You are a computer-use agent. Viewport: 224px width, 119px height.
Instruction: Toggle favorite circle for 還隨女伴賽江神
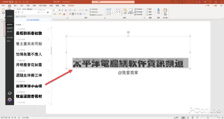(48, 71)
